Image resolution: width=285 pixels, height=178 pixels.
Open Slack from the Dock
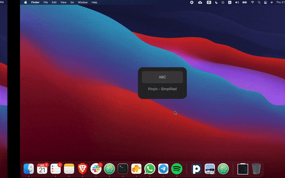click(x=96, y=169)
